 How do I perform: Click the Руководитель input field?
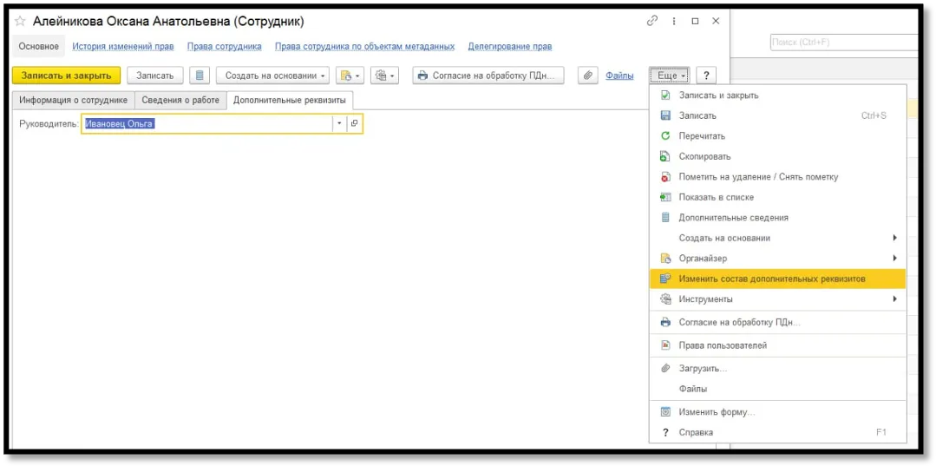click(206, 124)
